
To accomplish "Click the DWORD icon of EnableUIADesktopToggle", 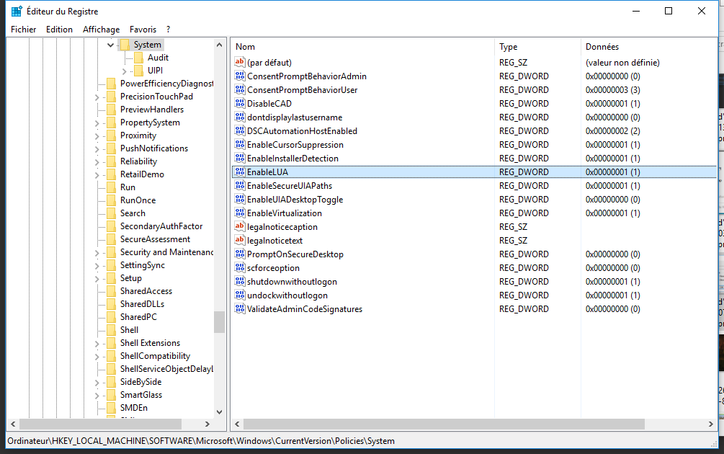I will (240, 199).
